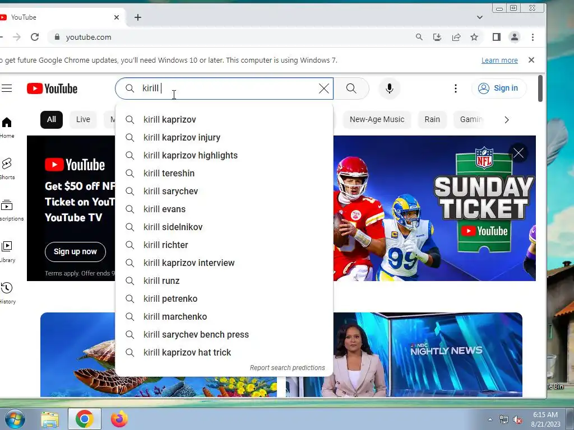Choose suggestion kirill kaprizov
Image resolution: width=574 pixels, height=430 pixels.
[224, 120]
